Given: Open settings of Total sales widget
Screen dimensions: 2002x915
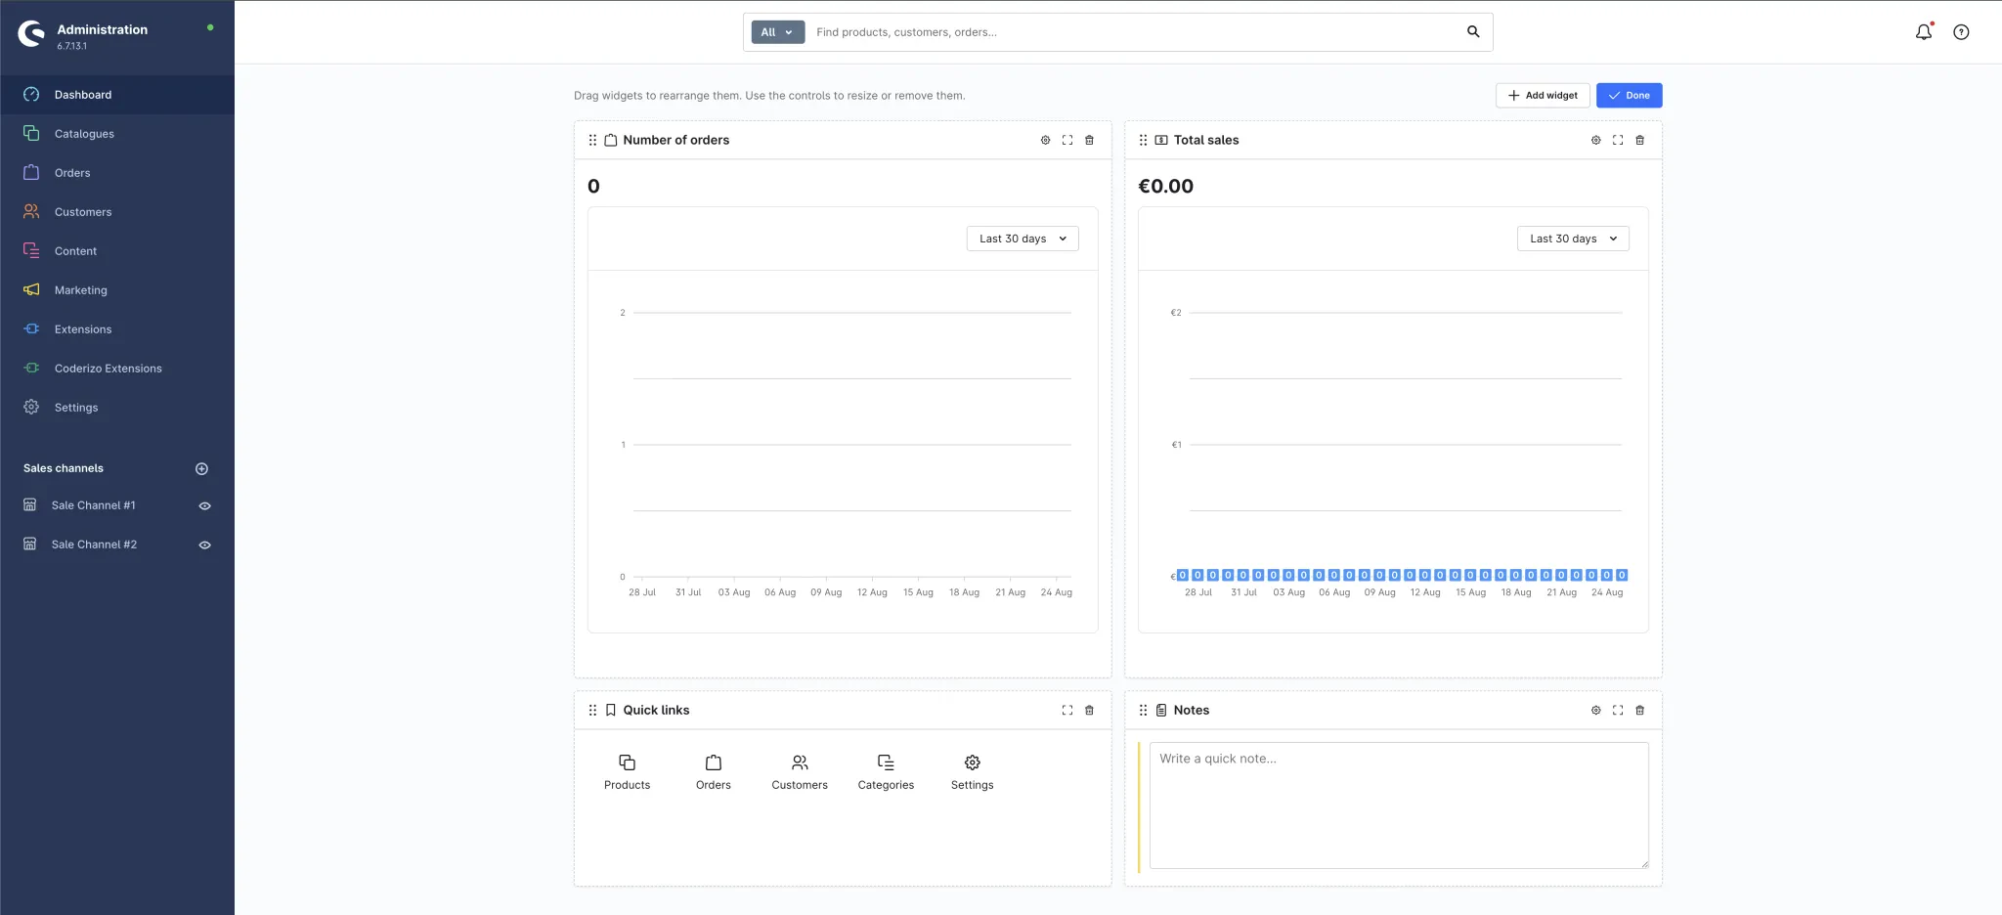Looking at the screenshot, I should (1595, 140).
